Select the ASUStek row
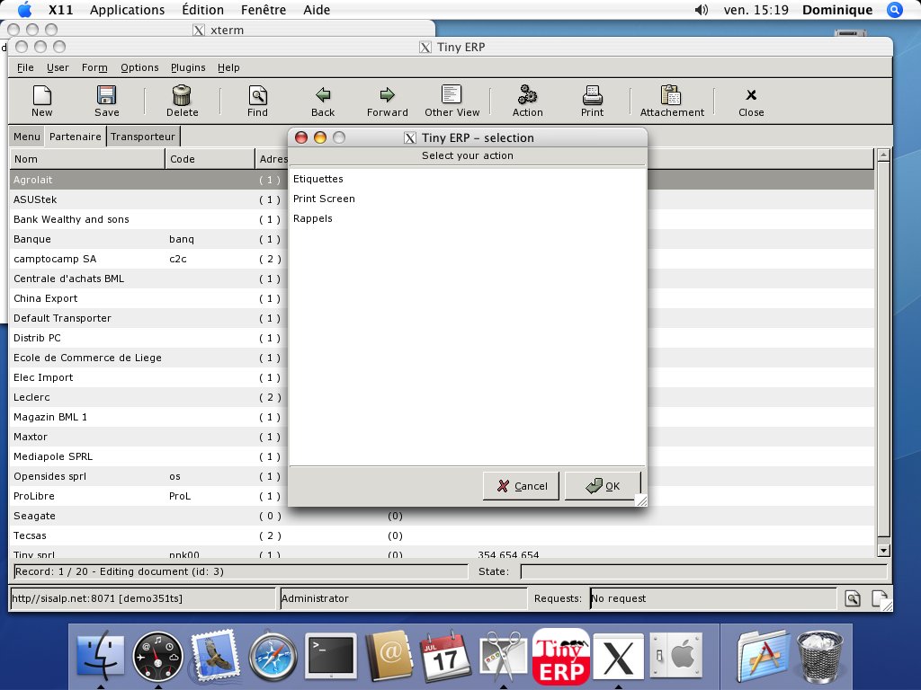921x690 pixels. point(148,199)
